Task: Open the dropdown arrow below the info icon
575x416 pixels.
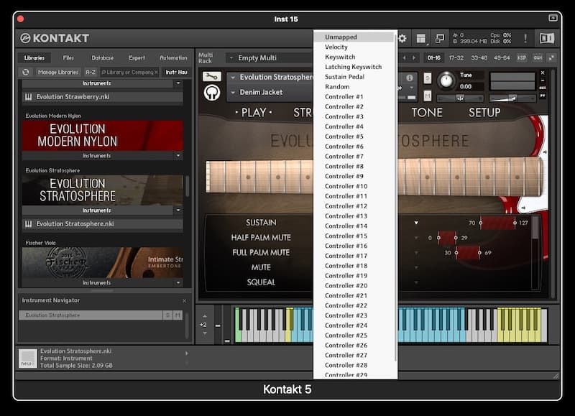Action: [411, 88]
